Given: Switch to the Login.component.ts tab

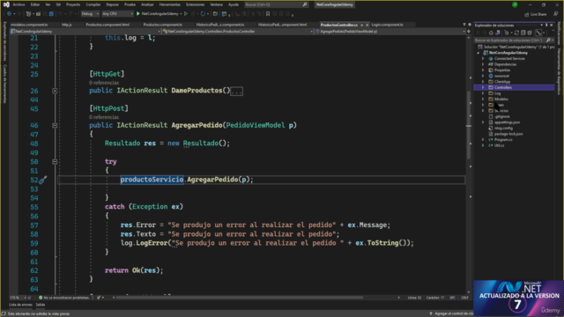Looking at the screenshot, I should pos(387,25).
